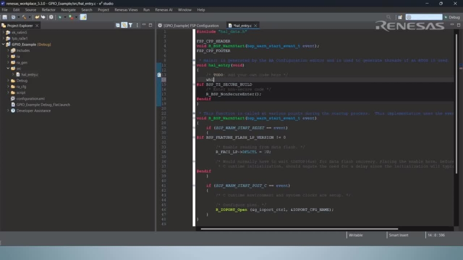Open dropdown arrow next to build configuration gear
This screenshot has height=260, width=463.
coord(18,17)
